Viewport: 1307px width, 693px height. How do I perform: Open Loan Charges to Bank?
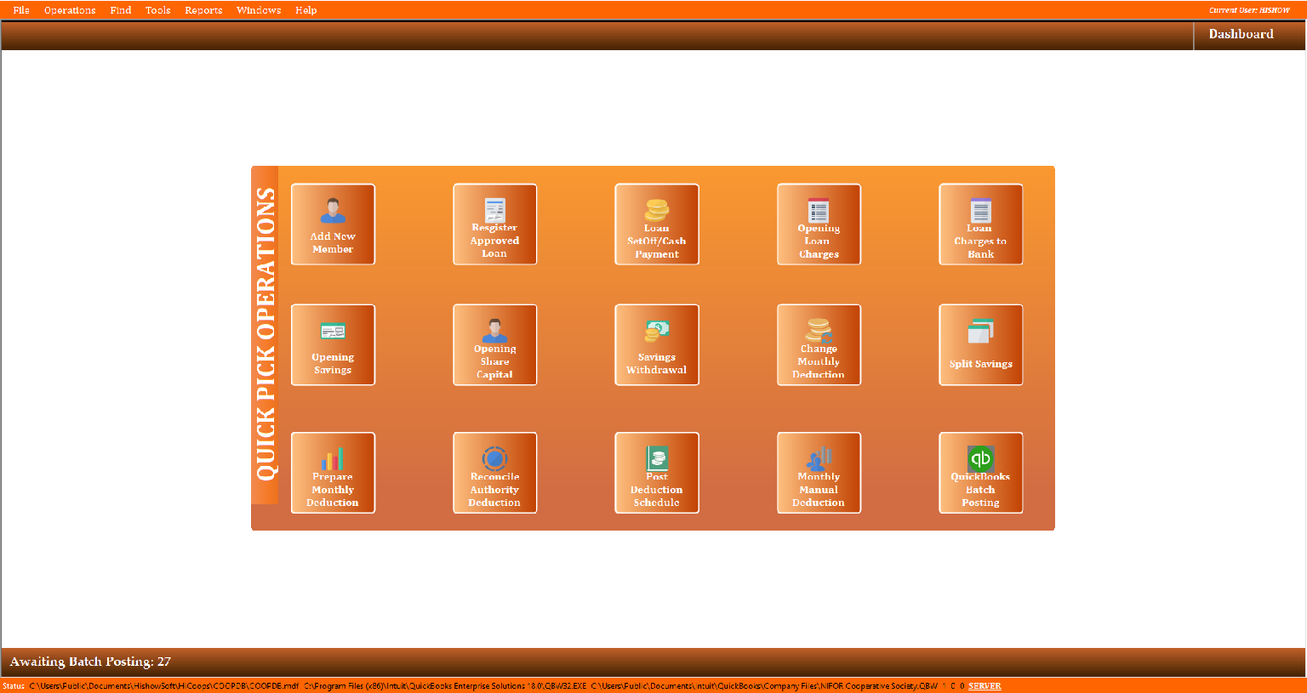coord(980,224)
